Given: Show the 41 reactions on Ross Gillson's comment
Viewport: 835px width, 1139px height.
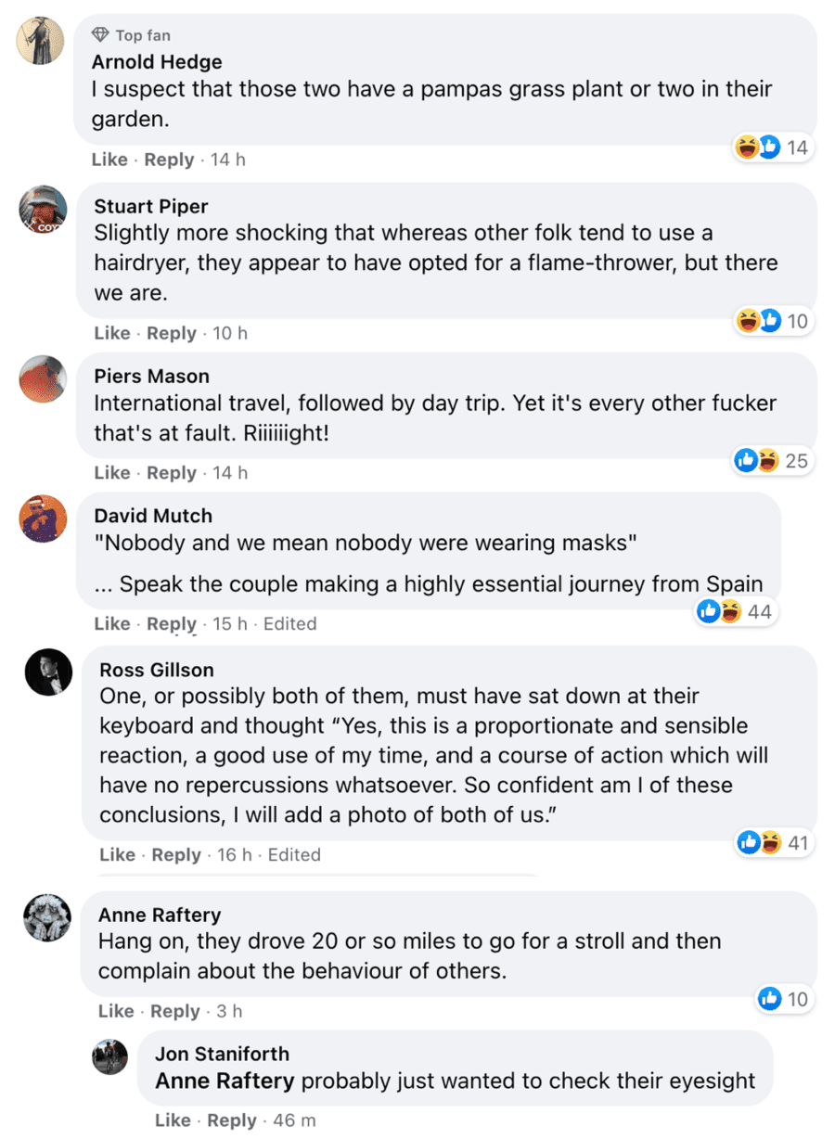Looking at the screenshot, I should click(772, 842).
